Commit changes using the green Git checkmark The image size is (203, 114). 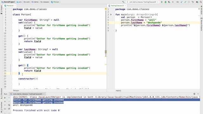[185, 2]
